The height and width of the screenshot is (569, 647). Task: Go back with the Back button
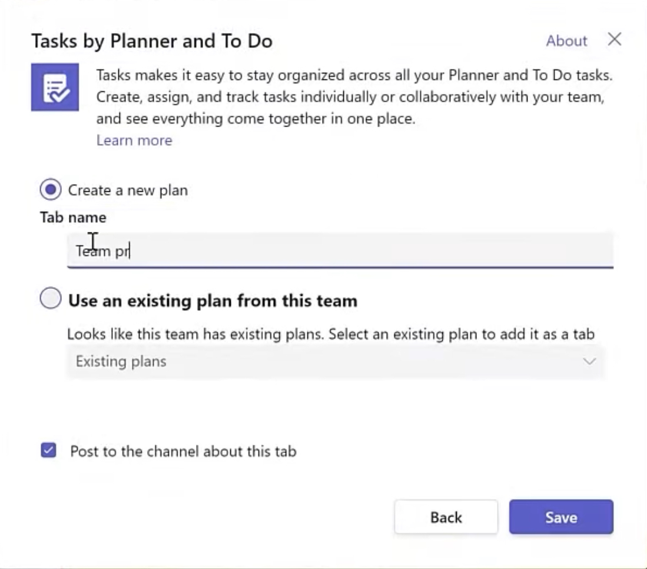tap(446, 517)
